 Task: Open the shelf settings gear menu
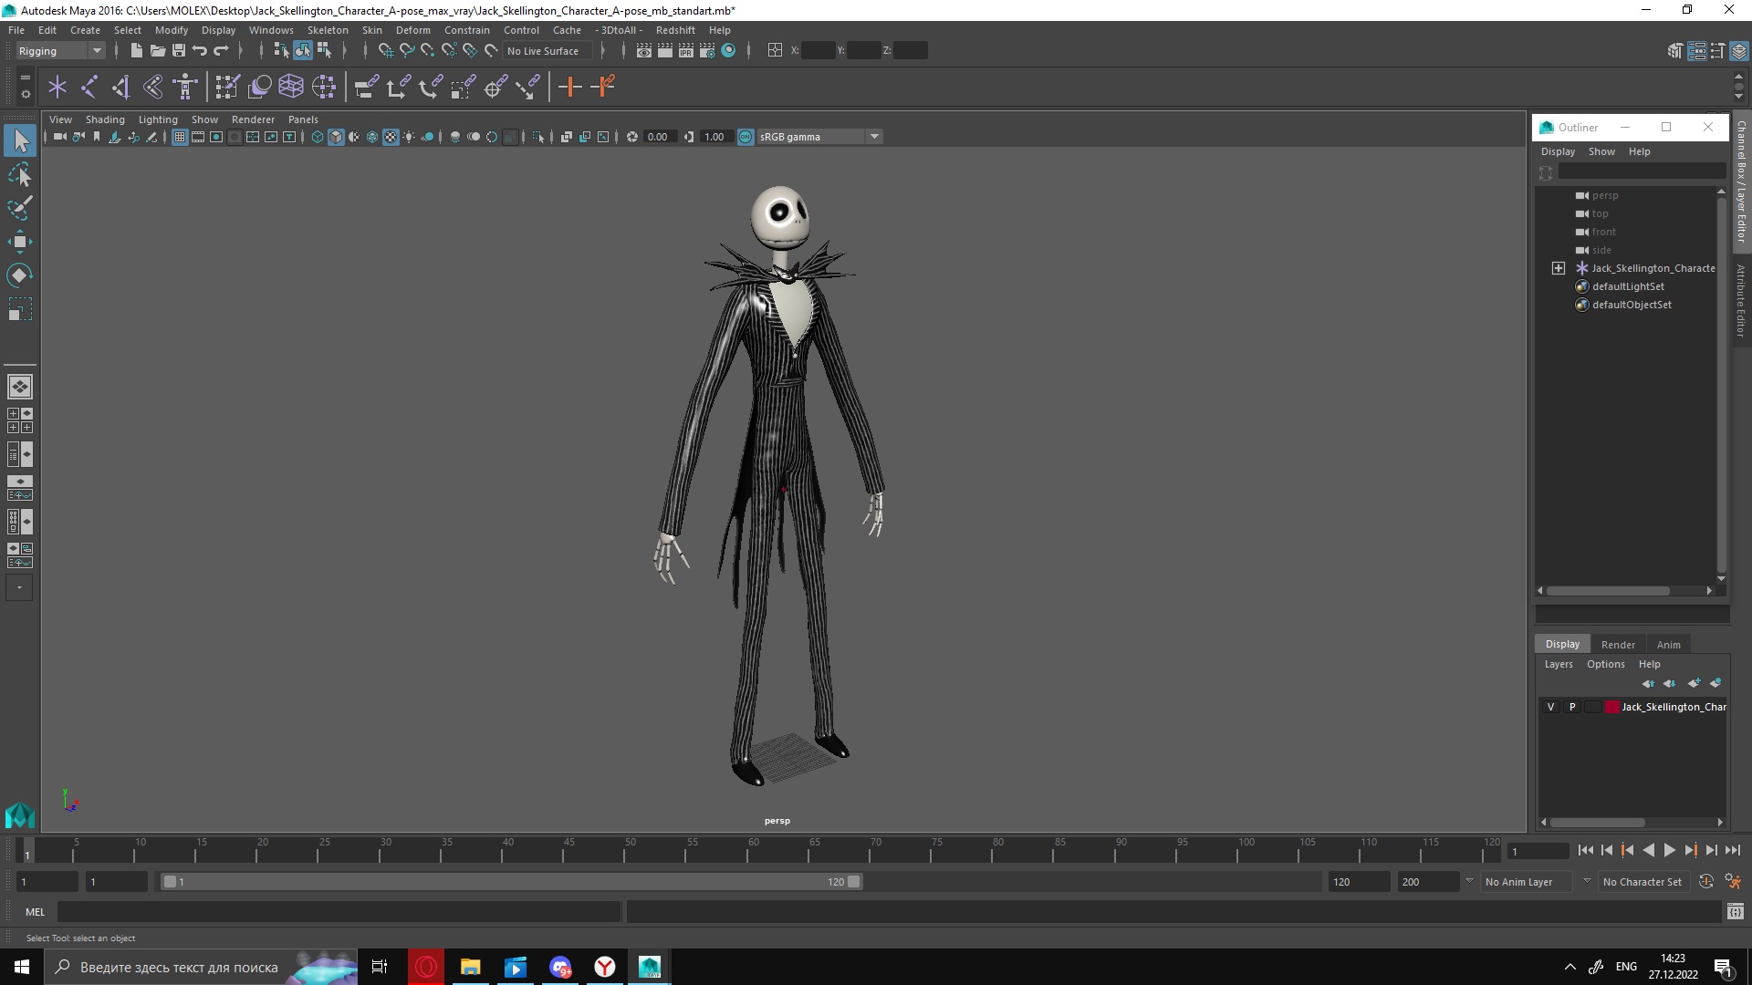[26, 94]
